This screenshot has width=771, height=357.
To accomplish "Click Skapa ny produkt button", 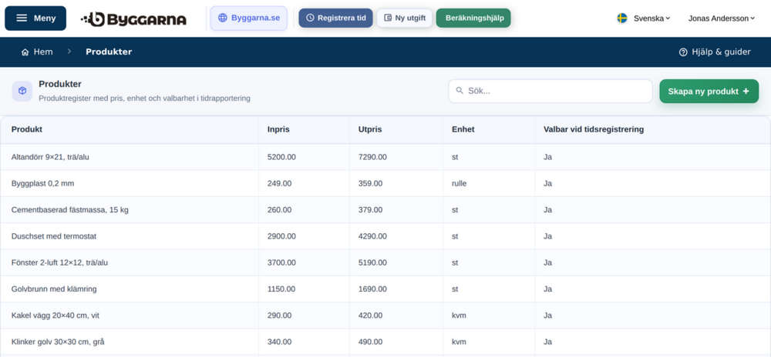I will [x=709, y=92].
